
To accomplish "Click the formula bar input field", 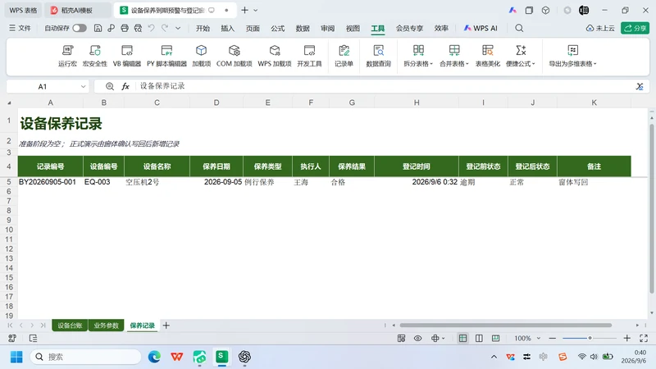I will click(385, 86).
